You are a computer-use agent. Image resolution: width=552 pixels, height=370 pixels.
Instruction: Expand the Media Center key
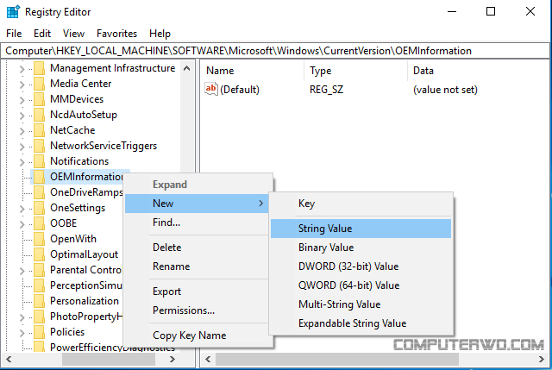click(x=22, y=85)
